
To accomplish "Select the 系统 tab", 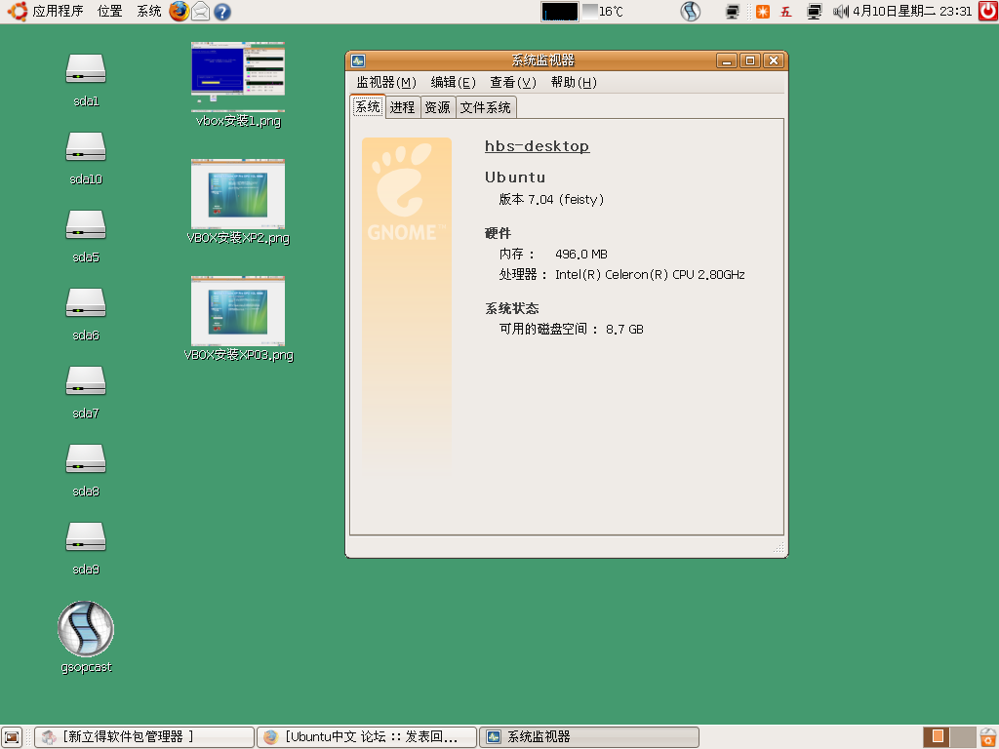I will click(x=368, y=106).
